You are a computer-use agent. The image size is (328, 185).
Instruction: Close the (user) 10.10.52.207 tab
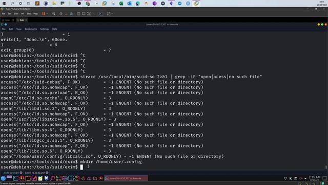coord(47,173)
